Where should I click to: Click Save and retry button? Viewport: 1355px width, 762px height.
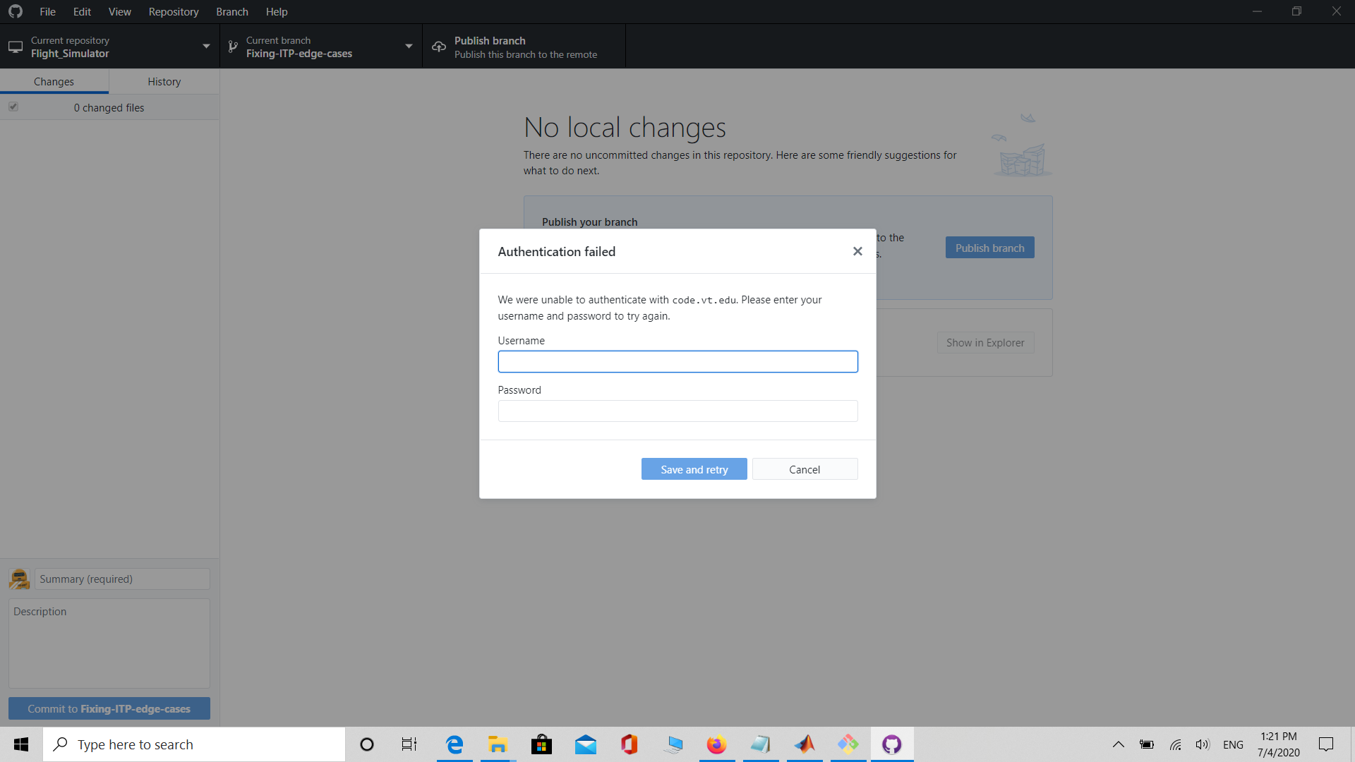tap(694, 469)
